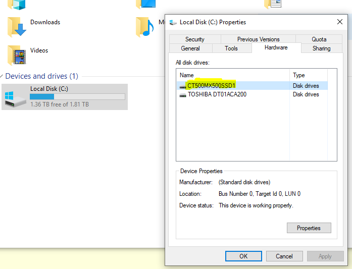This screenshot has width=352, height=269.
Task: Switch to the Previous Versions tab
Action: point(259,39)
